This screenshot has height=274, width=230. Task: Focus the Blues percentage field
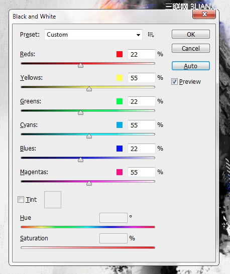[x=141, y=149]
